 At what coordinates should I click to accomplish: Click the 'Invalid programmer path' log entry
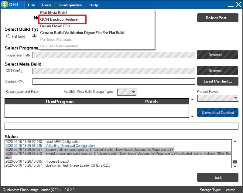click(118, 155)
